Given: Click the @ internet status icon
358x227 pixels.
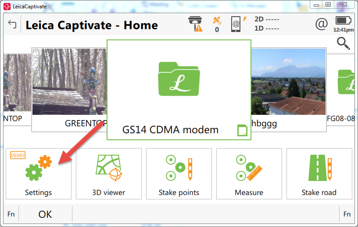Looking at the screenshot, I should click(321, 24).
